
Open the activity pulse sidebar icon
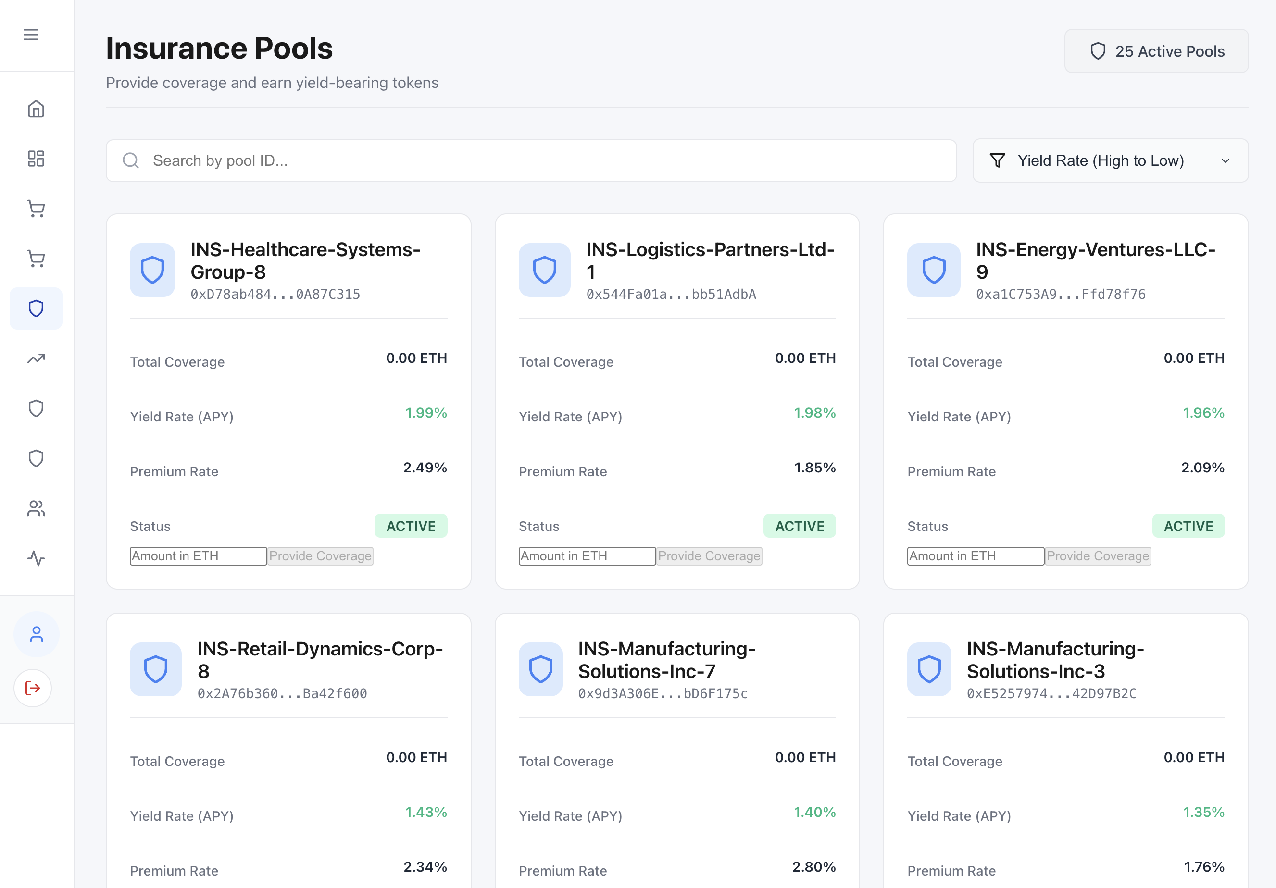[x=36, y=558]
